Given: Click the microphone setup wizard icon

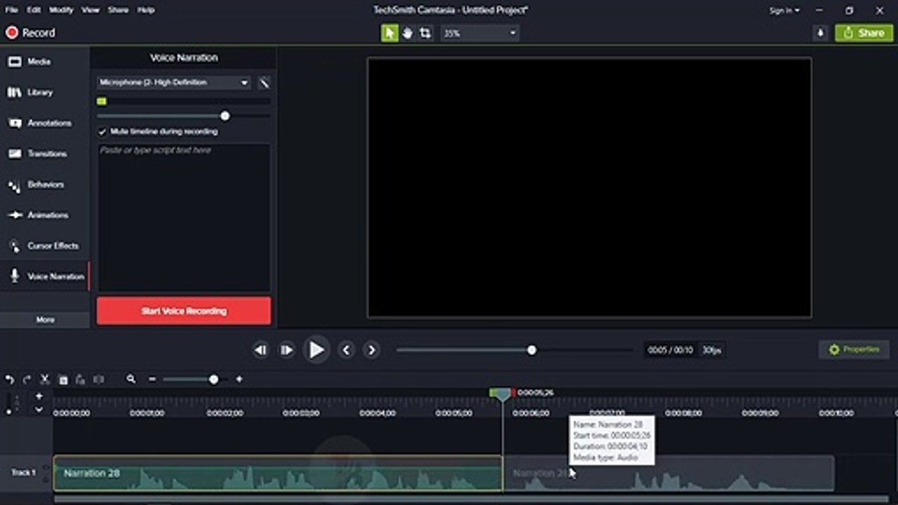Looking at the screenshot, I should [x=264, y=83].
